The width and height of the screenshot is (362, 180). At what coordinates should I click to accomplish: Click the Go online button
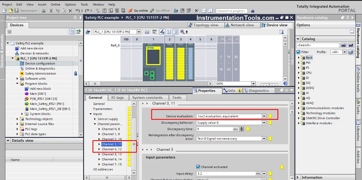click(138, 11)
